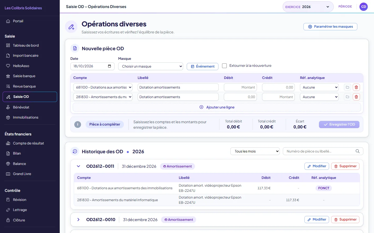This screenshot has width=374, height=233.
Task: Open Clôture page
Action: (x=30, y=220)
